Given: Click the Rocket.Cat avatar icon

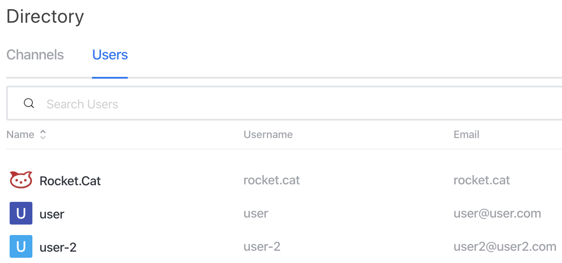Looking at the screenshot, I should [x=21, y=180].
